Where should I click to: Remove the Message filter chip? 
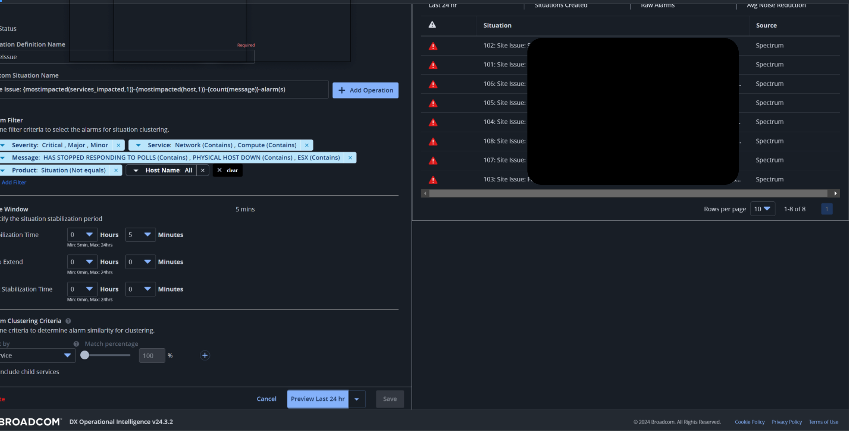click(350, 158)
